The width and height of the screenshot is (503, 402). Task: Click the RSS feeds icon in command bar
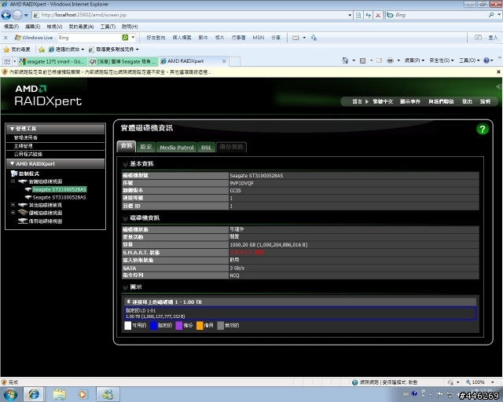click(362, 60)
